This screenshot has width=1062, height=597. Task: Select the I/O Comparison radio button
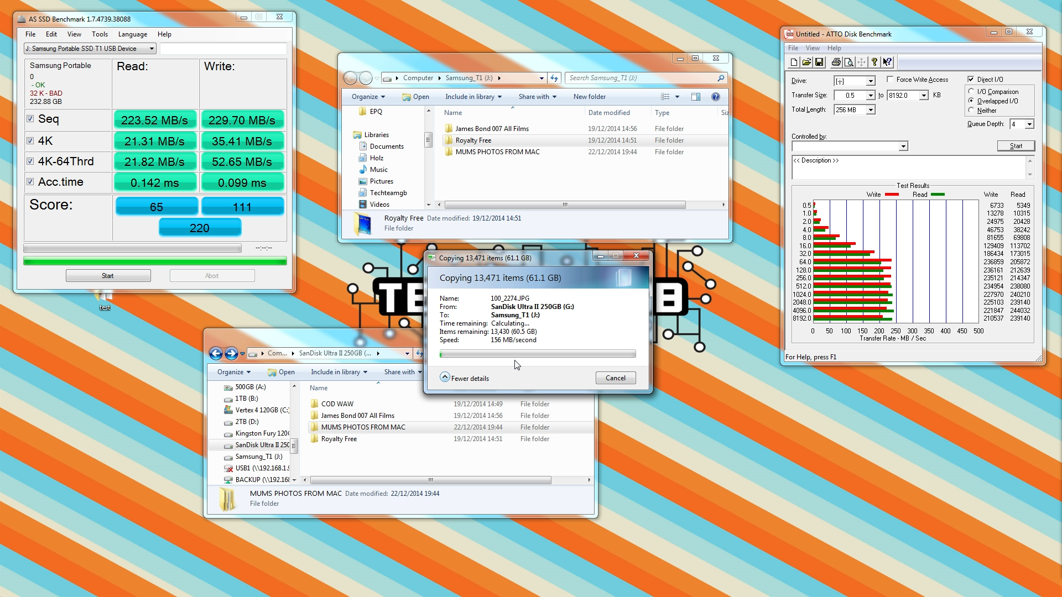(x=971, y=92)
